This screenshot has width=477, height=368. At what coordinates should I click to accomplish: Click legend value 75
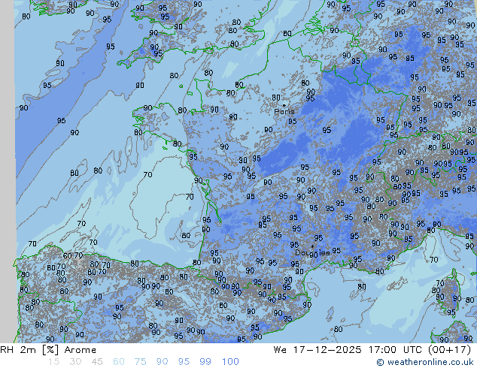pyautogui.click(x=140, y=362)
